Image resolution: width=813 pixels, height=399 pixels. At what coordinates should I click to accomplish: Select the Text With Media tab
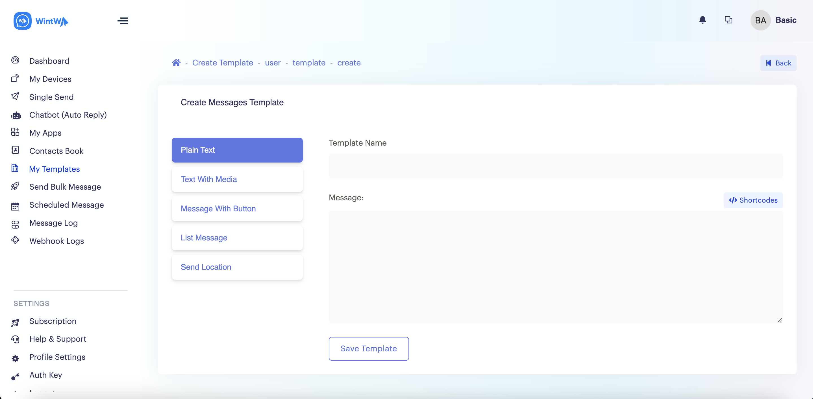coord(237,179)
